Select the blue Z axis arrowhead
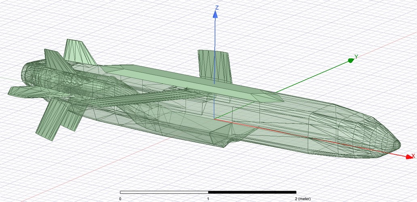The height and width of the screenshot is (202, 417). point(216,15)
